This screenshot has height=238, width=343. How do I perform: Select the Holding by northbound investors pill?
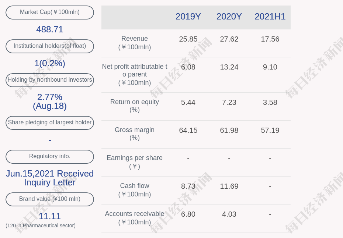click(x=49, y=80)
